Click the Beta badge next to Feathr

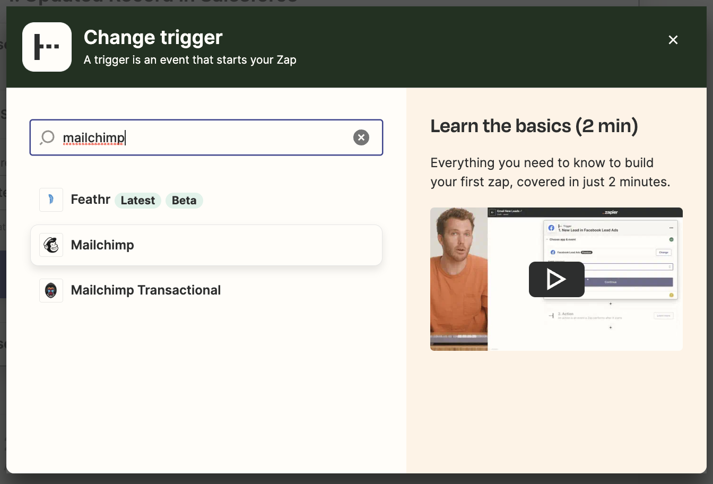tap(184, 201)
